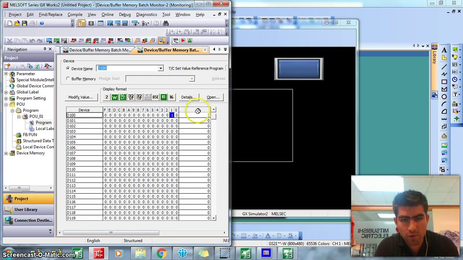Select the Device Name radio button

68,68
